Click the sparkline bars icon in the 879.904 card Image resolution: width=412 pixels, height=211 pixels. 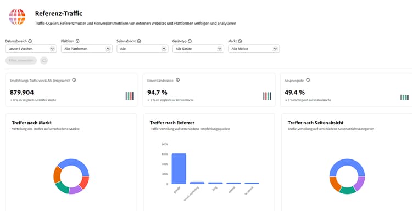point(130,96)
